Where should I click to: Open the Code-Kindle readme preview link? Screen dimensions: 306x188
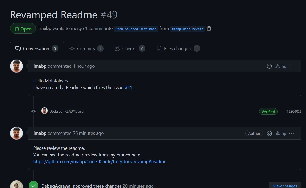100,161
